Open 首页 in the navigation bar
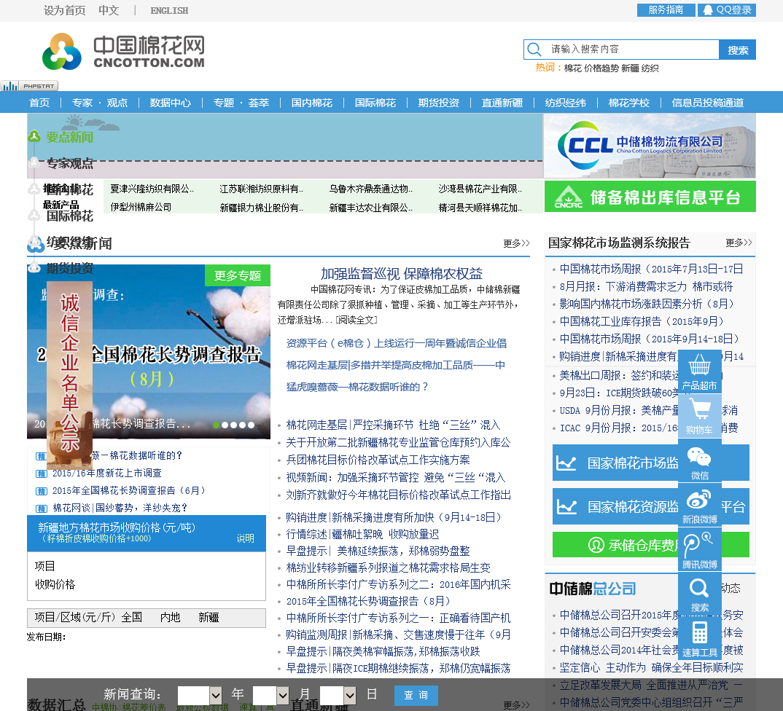783x711 pixels. (39, 103)
